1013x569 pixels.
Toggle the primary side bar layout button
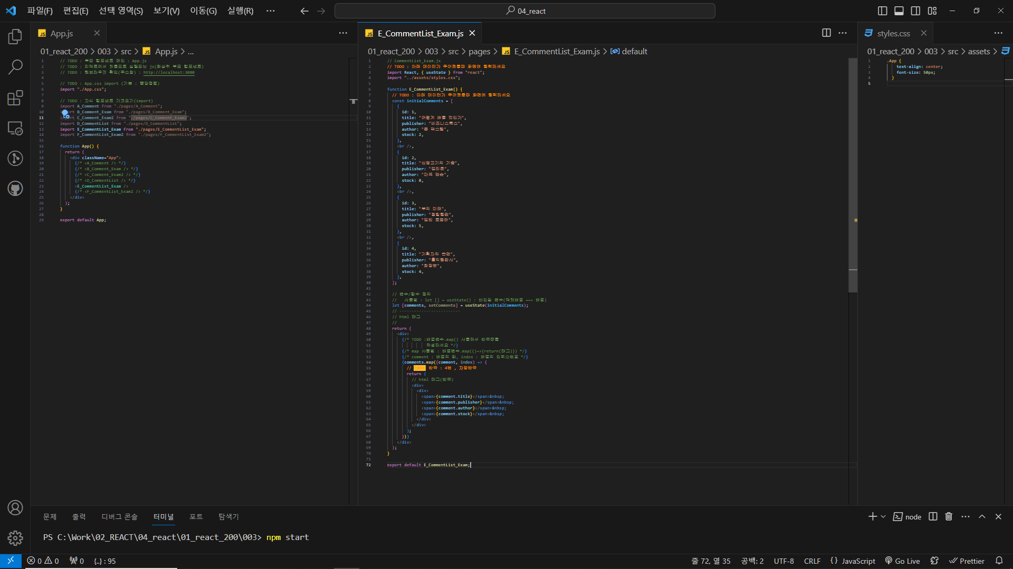click(x=882, y=11)
